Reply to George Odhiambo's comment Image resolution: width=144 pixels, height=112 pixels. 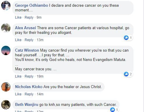pos(29,17)
